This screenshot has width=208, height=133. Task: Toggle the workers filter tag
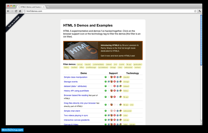point(138,67)
